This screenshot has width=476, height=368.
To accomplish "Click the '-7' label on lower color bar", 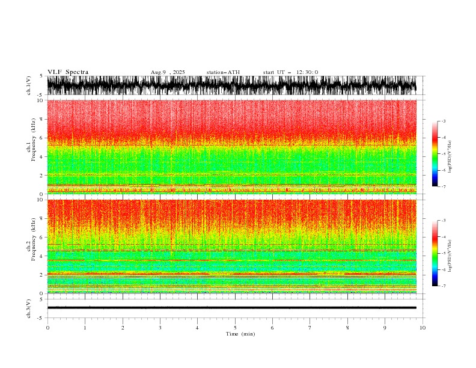I will (x=443, y=286).
